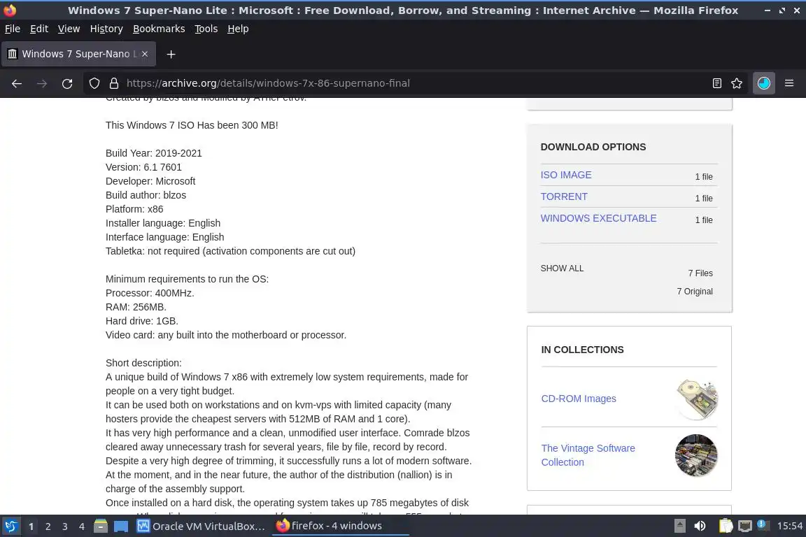Open the History menu
806x537 pixels.
coord(106,29)
